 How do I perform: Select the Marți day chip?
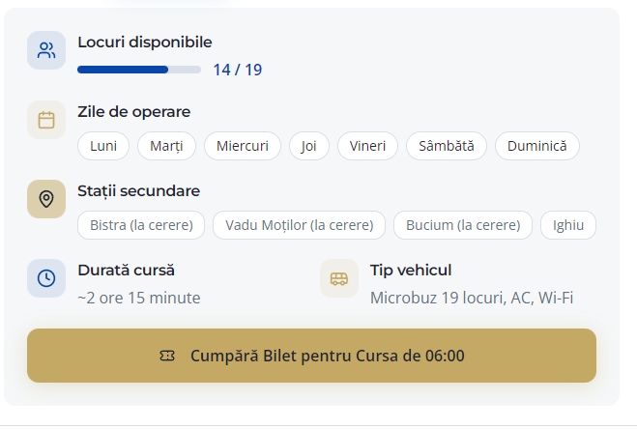point(167,146)
